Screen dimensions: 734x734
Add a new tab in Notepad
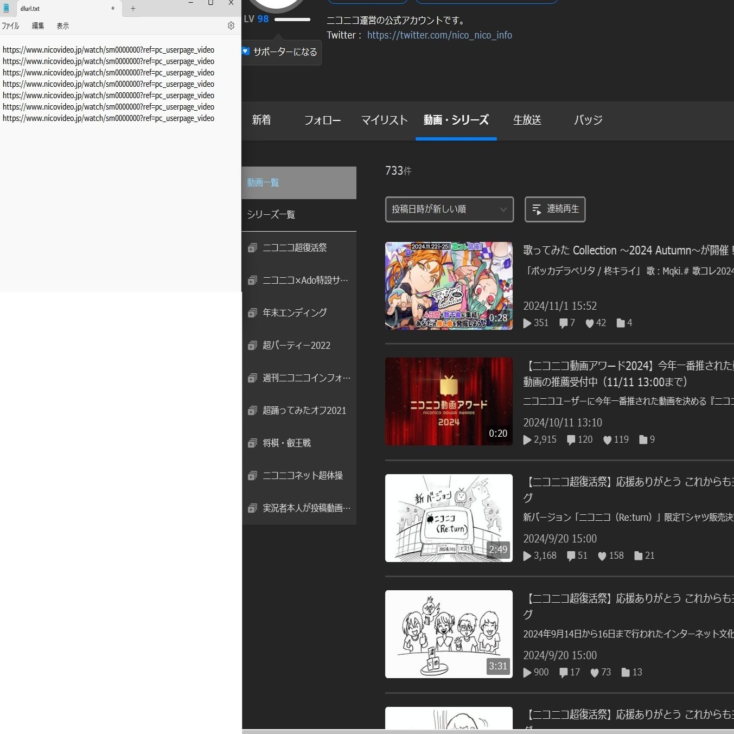tap(133, 8)
